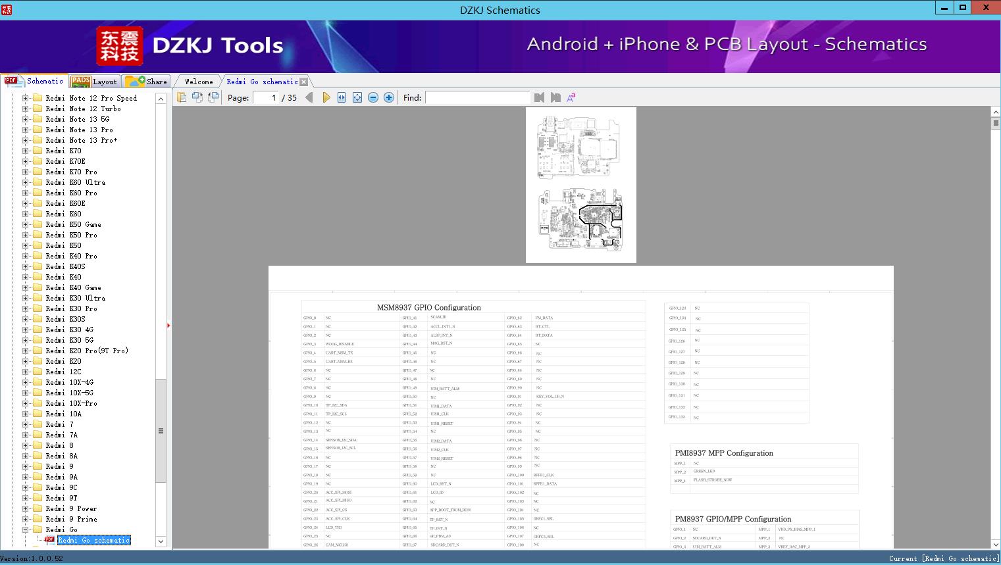Viewport: 1001px width, 565px height.
Task: Click the previous page gray arrow
Action: (309, 97)
